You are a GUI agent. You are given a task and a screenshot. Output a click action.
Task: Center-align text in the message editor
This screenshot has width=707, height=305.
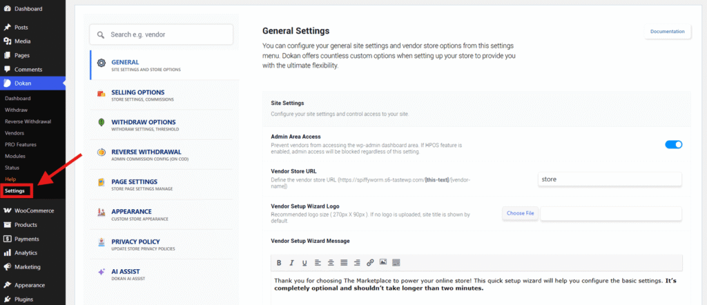(331, 262)
